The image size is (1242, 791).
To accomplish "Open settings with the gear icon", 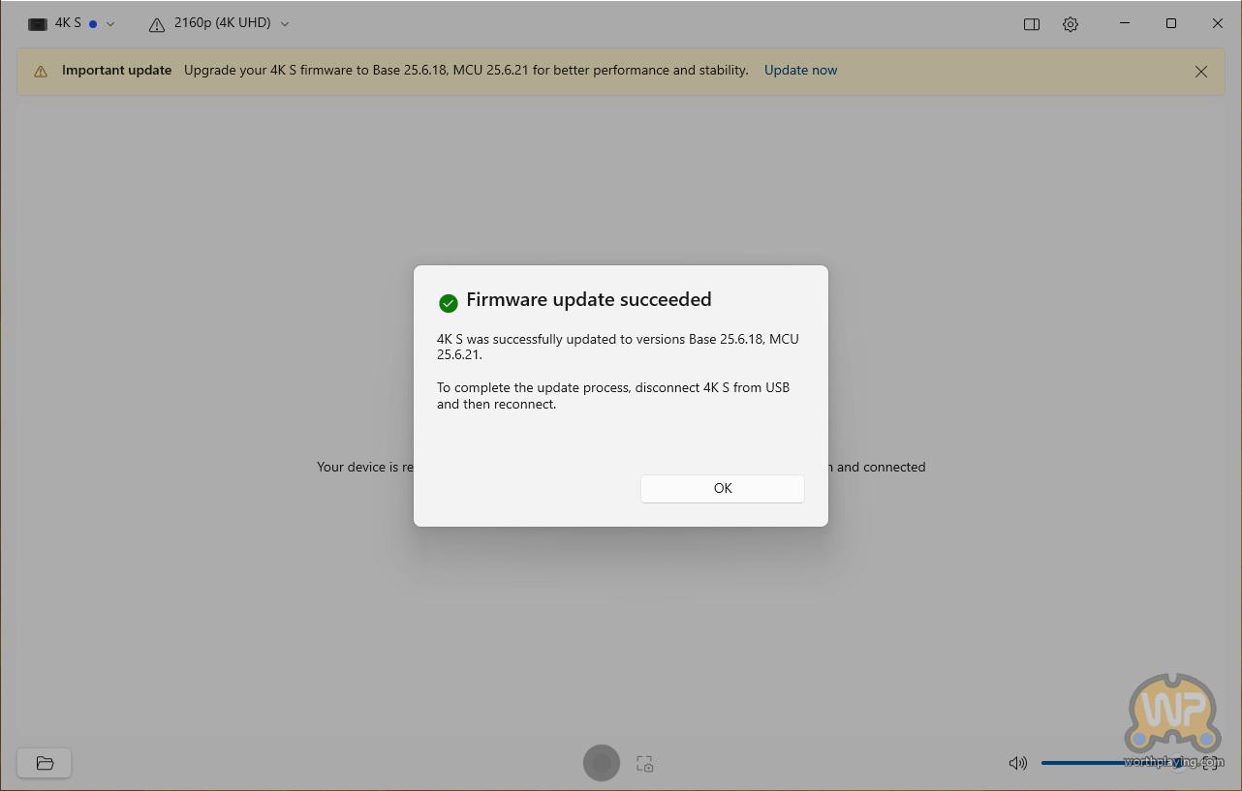I will 1070,24.
